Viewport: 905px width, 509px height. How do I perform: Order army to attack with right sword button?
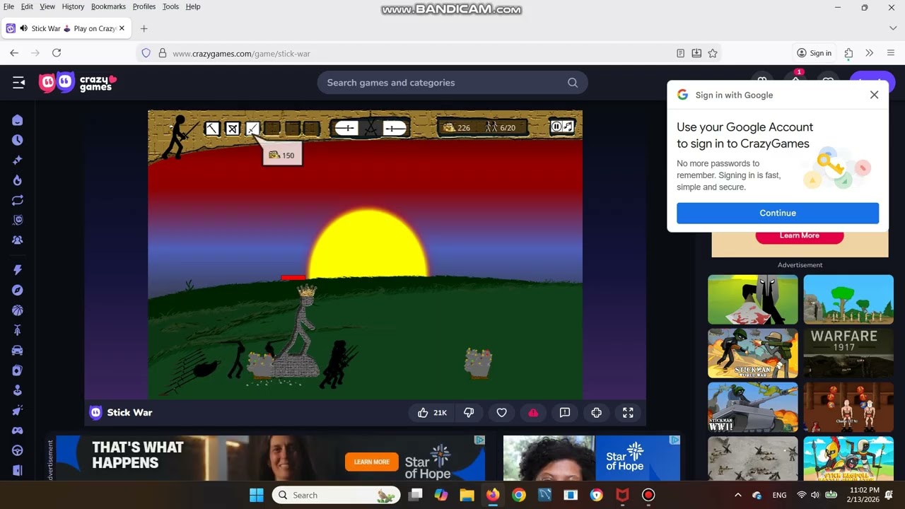(x=395, y=128)
